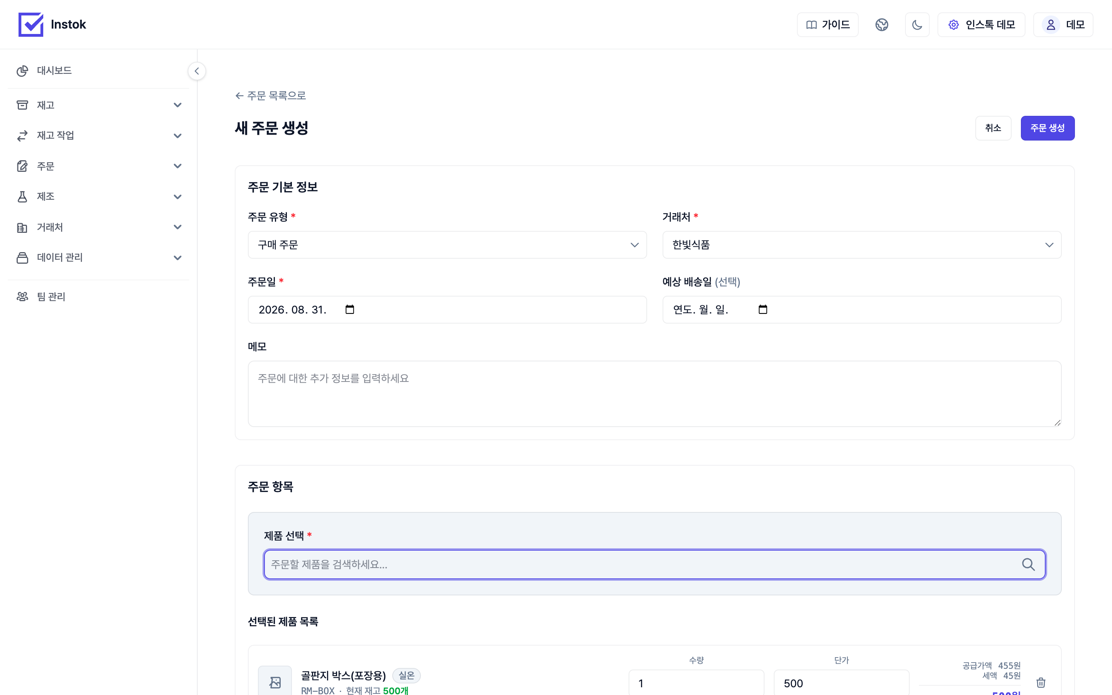Toggle dark mode moon icon
The width and height of the screenshot is (1112, 695).
(917, 24)
